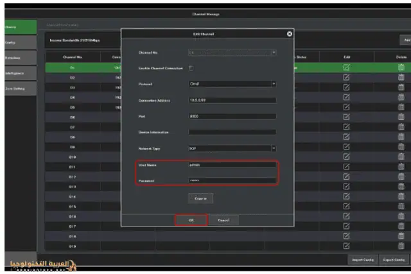Click the trash icon for channel D2
Screen dimensions: 411x274
401,77
